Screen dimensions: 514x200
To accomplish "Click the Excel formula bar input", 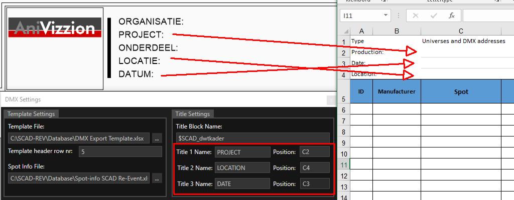I will click(488, 15).
